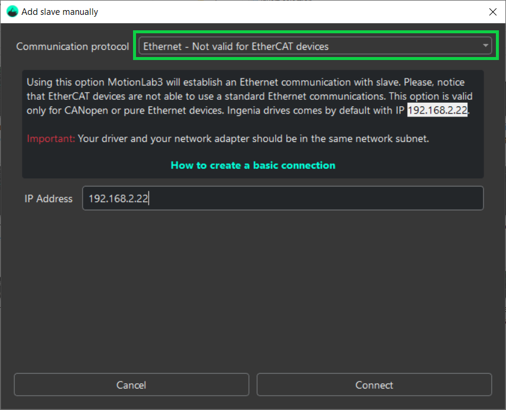Open "How to create a basic connection" link
The height and width of the screenshot is (410, 506).
[253, 165]
